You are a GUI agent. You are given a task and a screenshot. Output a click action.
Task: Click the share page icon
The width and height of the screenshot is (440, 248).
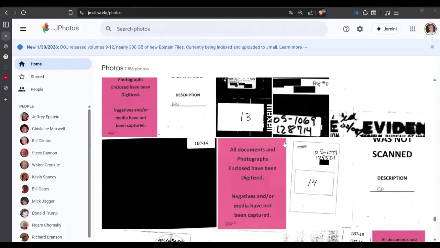click(310, 13)
